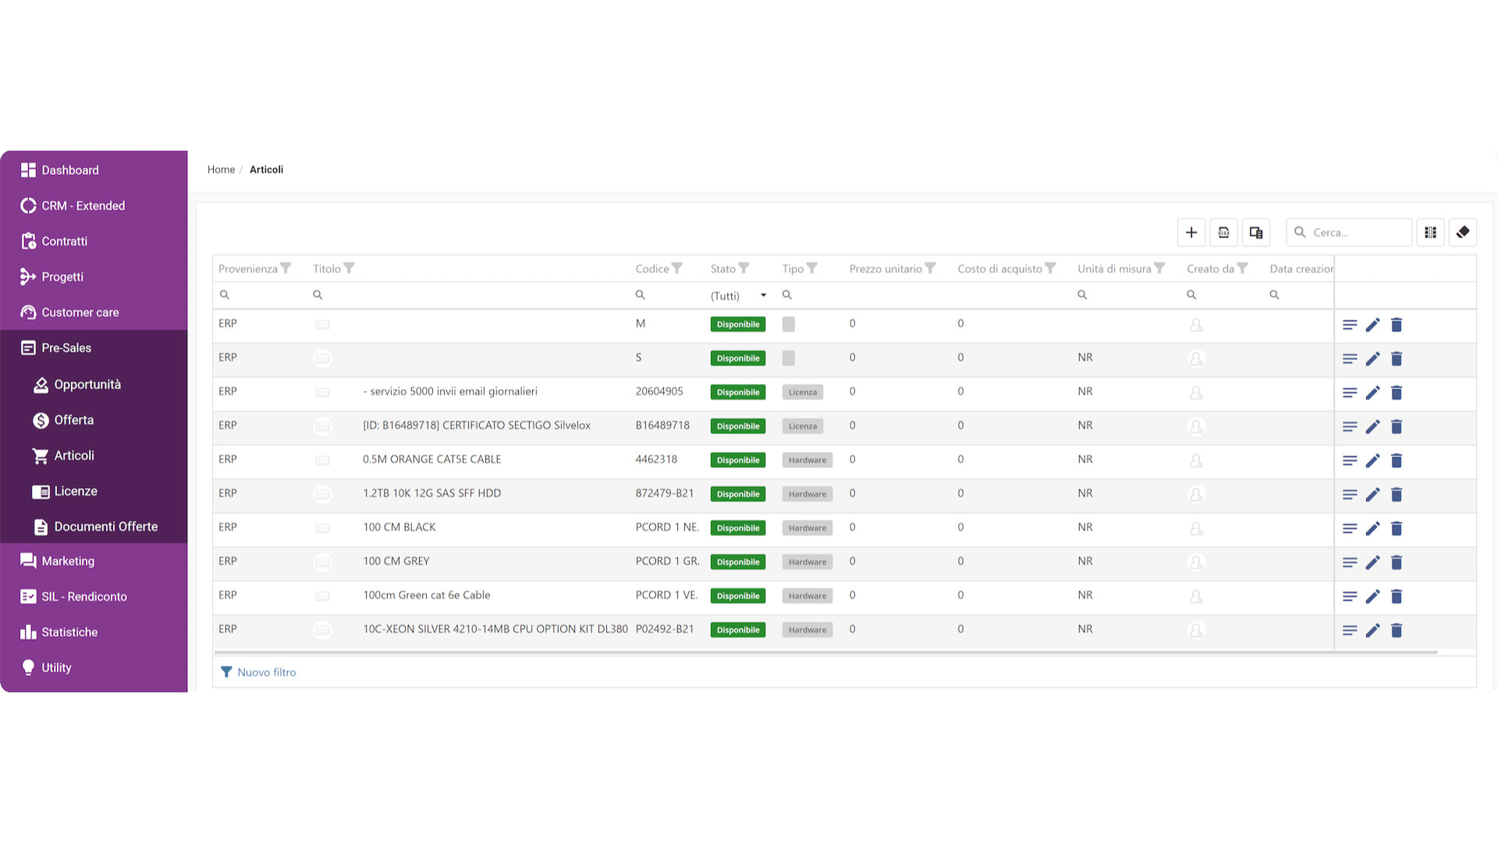
Task: Open CRM - Extended in sidebar
Action: pos(94,206)
